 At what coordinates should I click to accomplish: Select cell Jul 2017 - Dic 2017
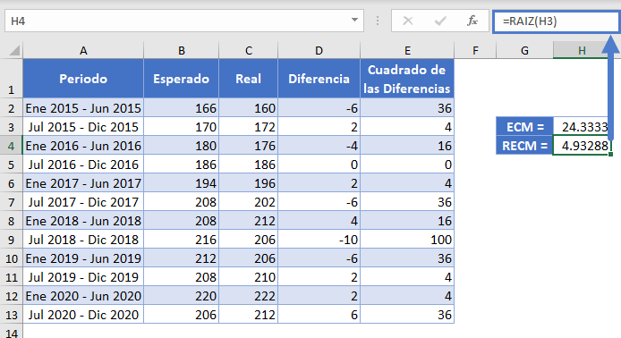(x=83, y=202)
